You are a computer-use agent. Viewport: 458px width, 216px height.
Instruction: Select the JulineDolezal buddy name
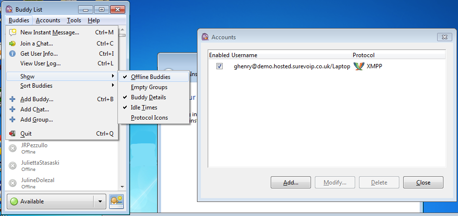click(38, 180)
